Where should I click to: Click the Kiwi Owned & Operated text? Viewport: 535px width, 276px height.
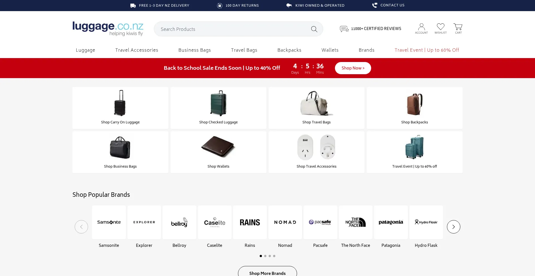(x=320, y=6)
